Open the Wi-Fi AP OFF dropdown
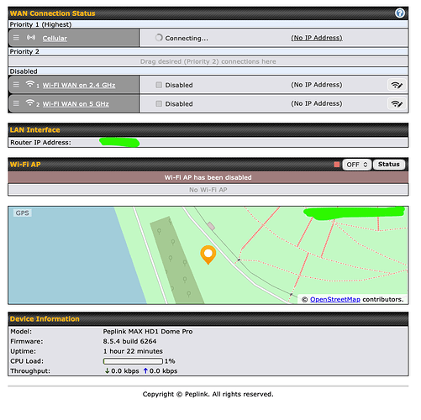Image resolution: width=421 pixels, height=420 pixels. pyautogui.click(x=357, y=165)
